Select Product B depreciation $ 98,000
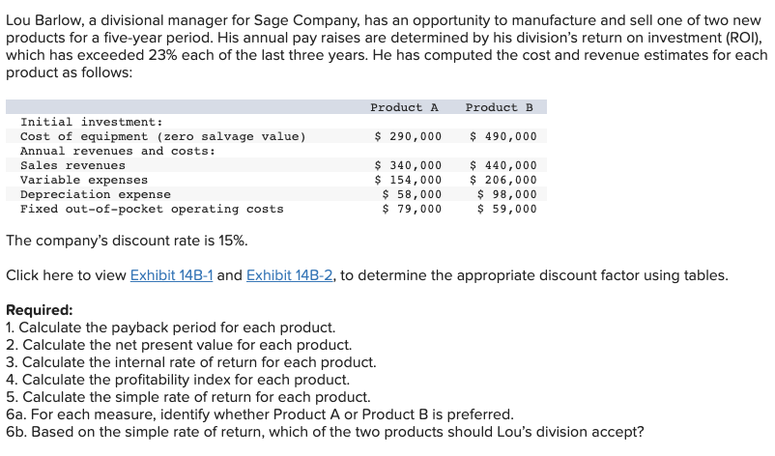 [507, 194]
